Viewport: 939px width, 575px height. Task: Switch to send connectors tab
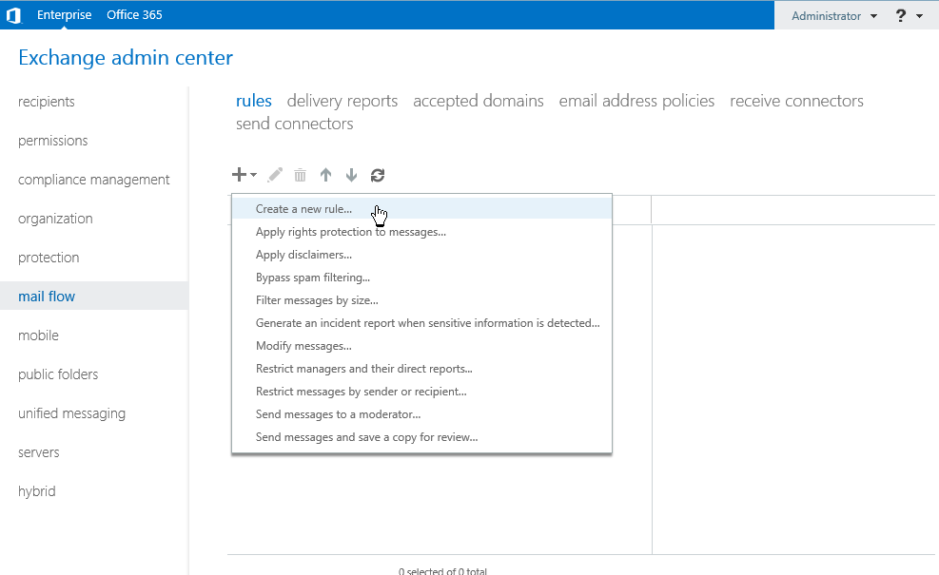(x=295, y=124)
